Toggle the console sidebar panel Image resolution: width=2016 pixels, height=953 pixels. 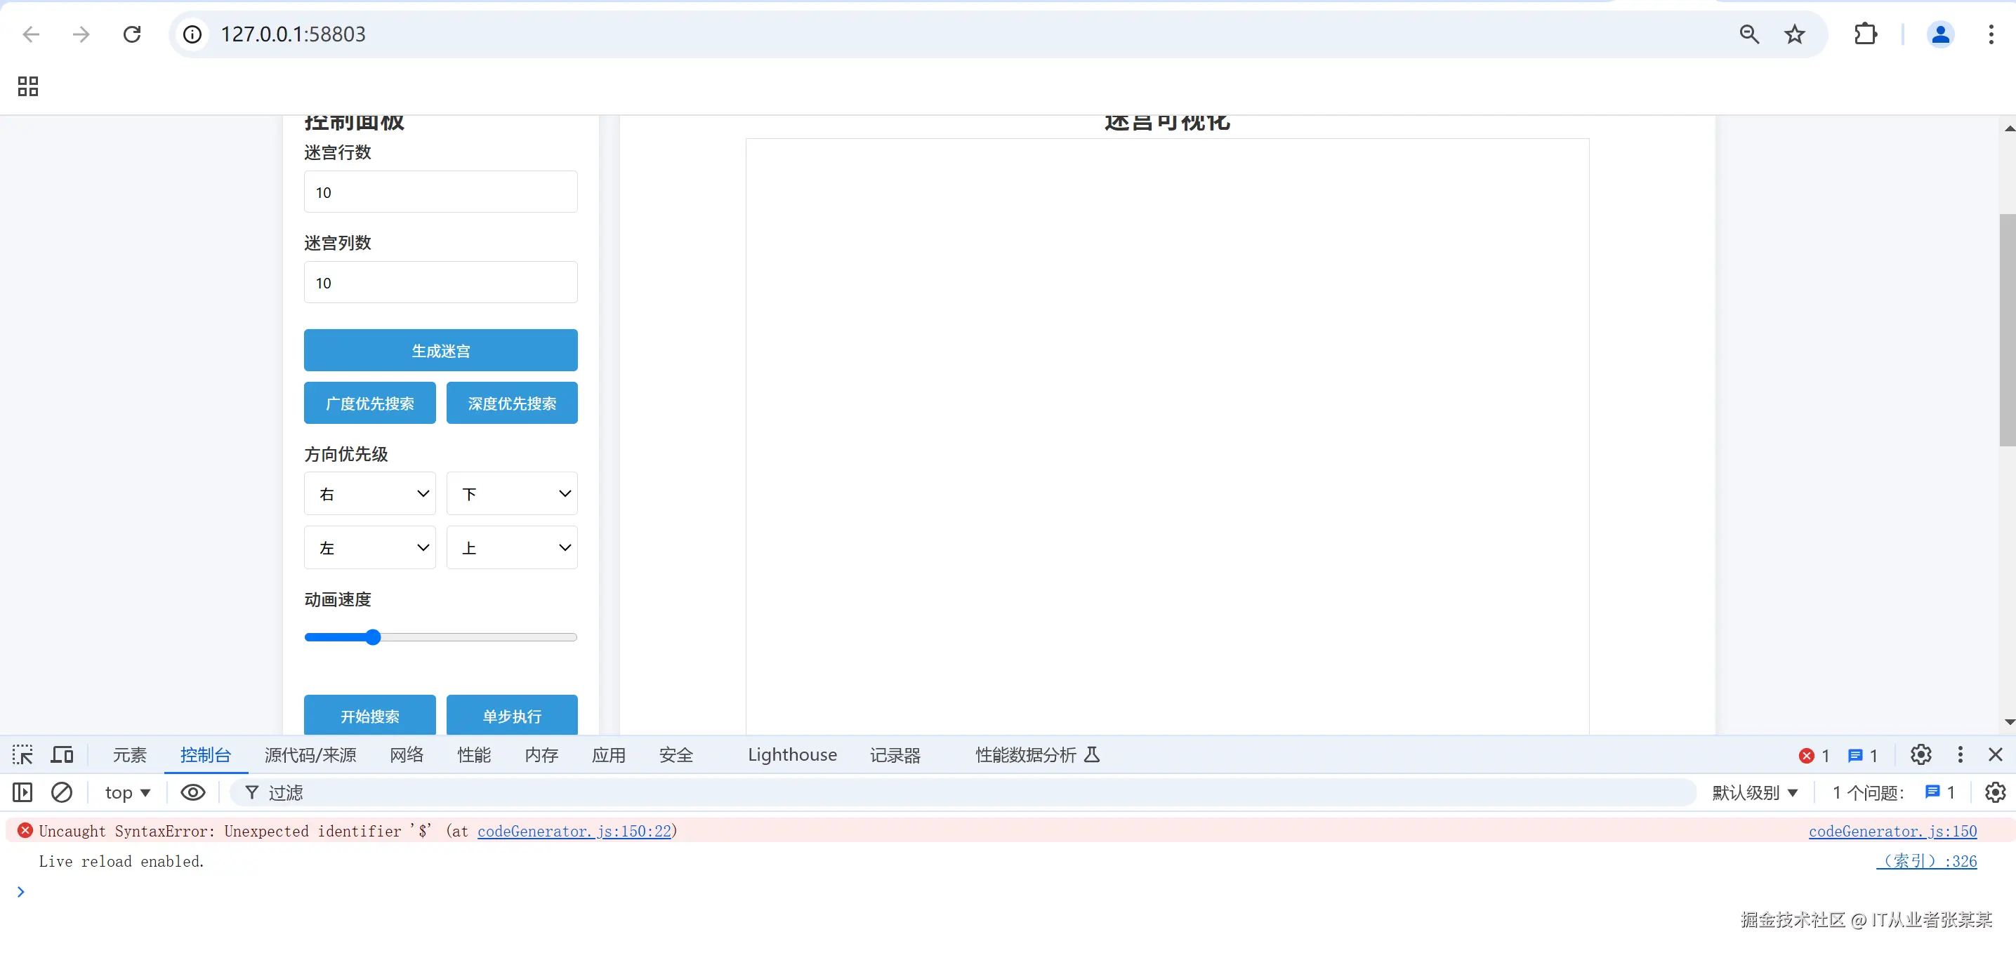pos(22,792)
